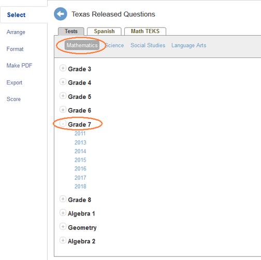
Task: Go to Make PDF in sidebar
Action: pos(19,65)
